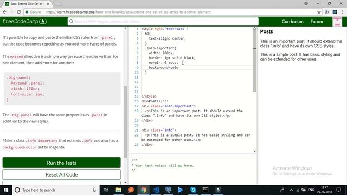The image size is (347, 195).
Task: Open Visual Studio Code from taskbar
Action: point(156,190)
